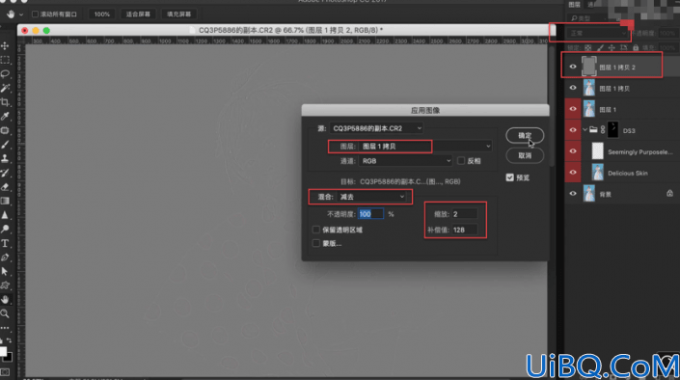Click the 确定 button
This screenshot has height=380, width=680.
(x=525, y=135)
